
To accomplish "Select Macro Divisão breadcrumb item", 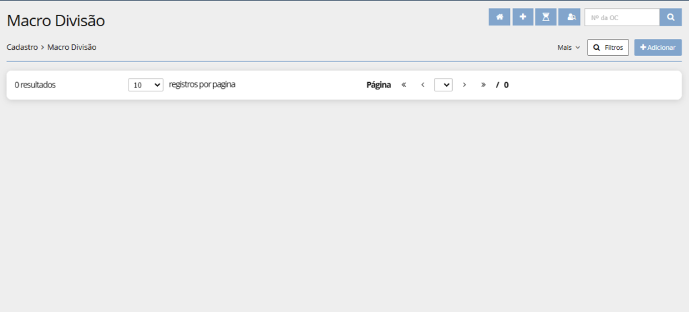I will 72,48.
